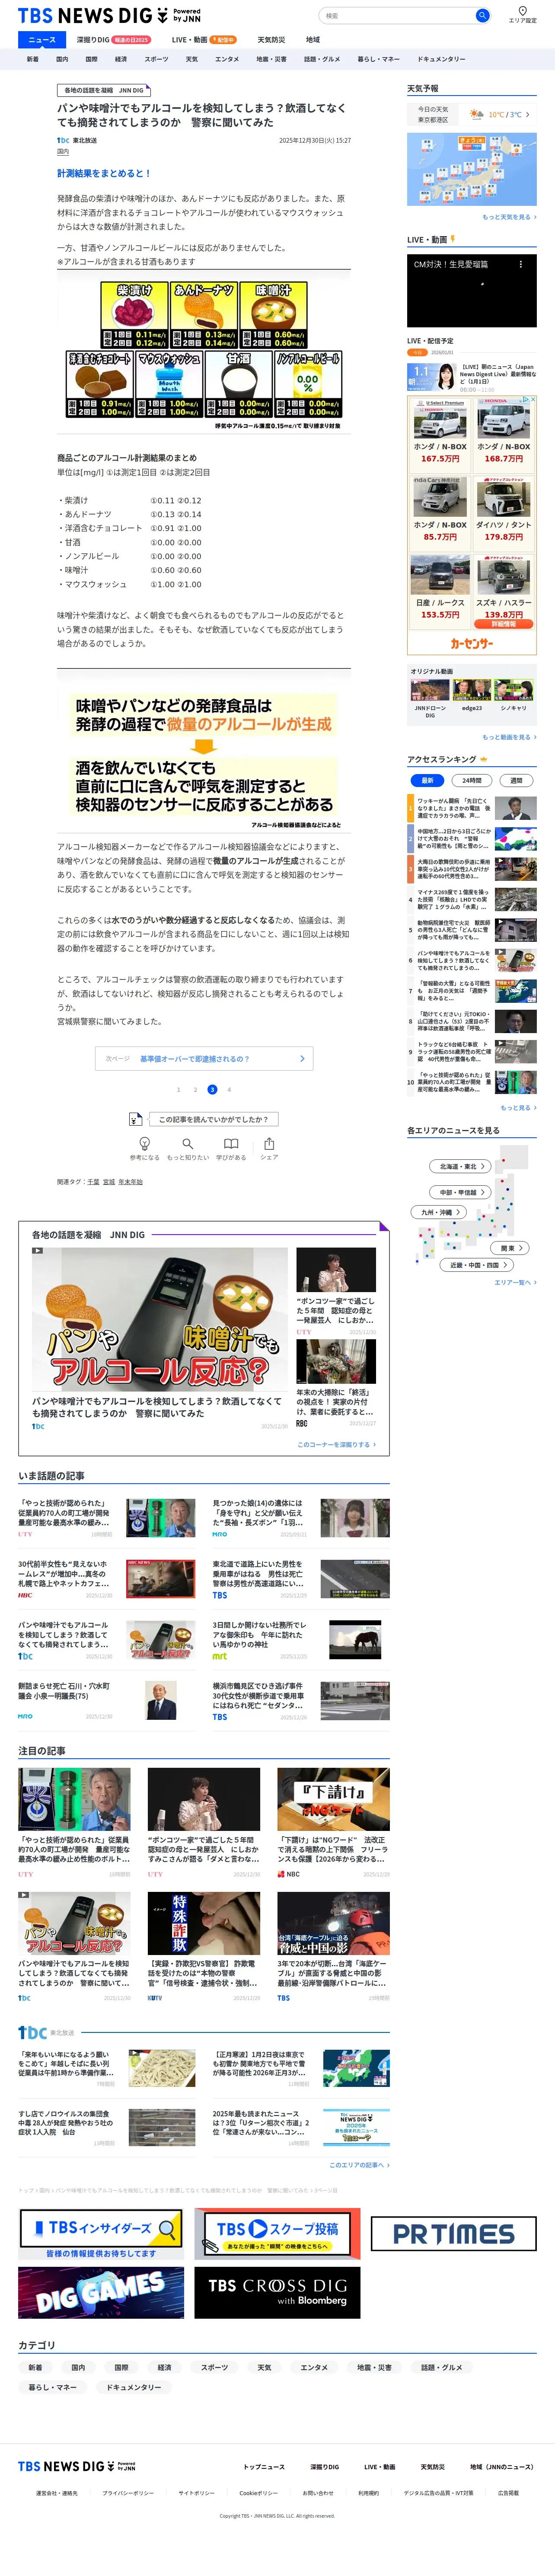Image resolution: width=555 pixels, height=2576 pixels.
Task: Click the Japan weather map image
Action: click(x=472, y=169)
